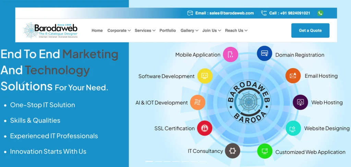The image size is (351, 167).
Task: Click the Innovation Starts With Us bullet
Action: click(48, 152)
